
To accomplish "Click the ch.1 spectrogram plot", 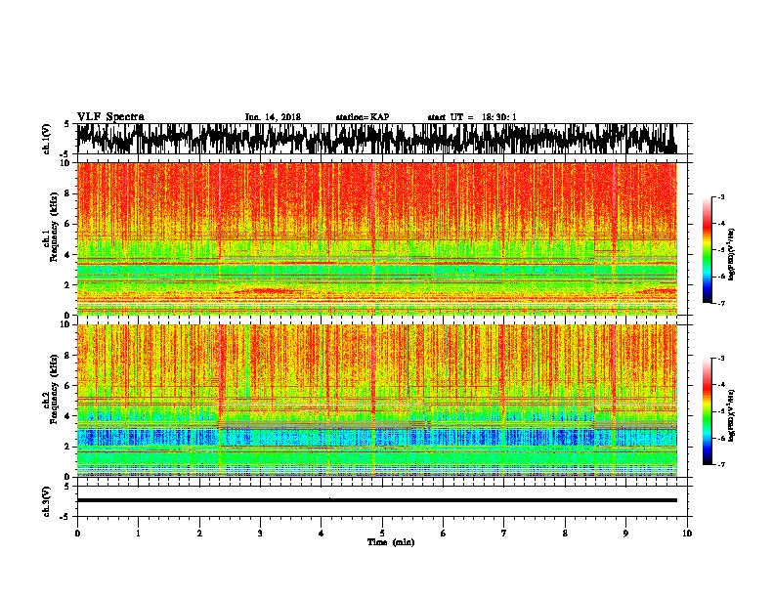I will [x=377, y=238].
